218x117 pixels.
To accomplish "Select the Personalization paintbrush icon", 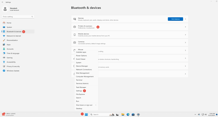I will (x=4, y=40).
